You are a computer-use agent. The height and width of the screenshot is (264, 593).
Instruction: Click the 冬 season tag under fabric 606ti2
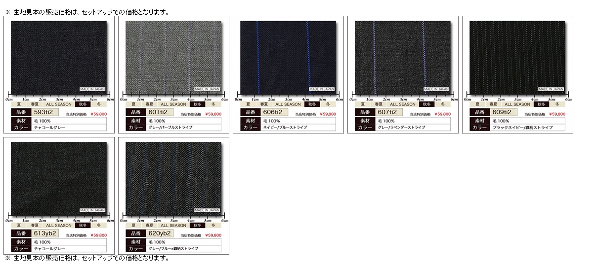pos(328,104)
